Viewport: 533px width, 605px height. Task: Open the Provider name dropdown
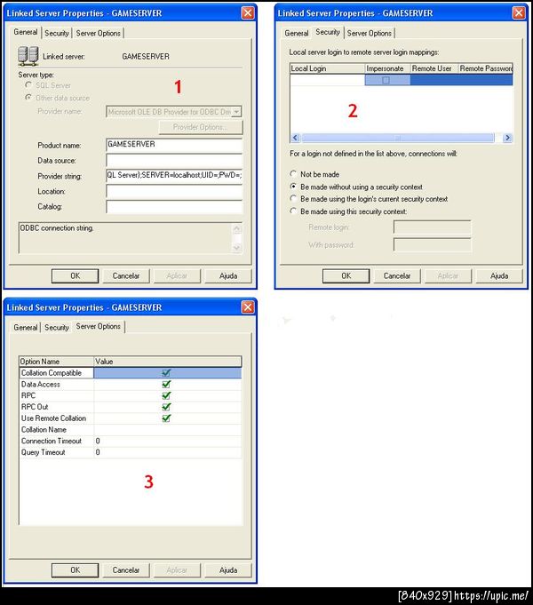pos(236,112)
